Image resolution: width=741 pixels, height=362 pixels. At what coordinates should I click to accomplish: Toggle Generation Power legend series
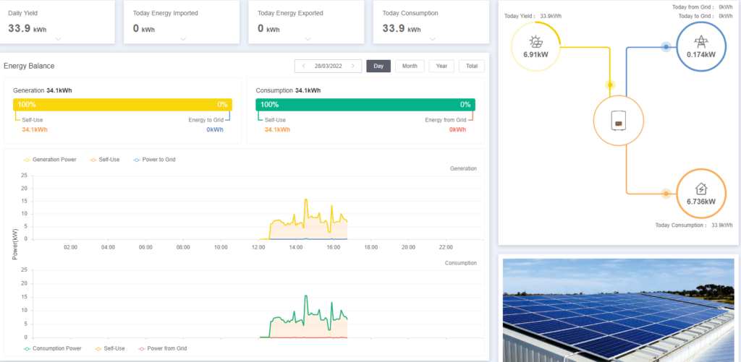pos(51,159)
